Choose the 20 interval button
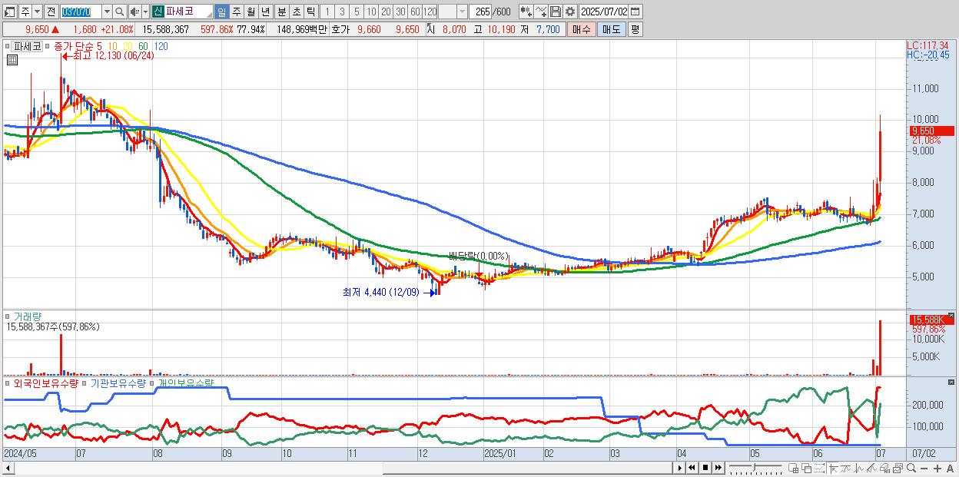 coord(385,12)
